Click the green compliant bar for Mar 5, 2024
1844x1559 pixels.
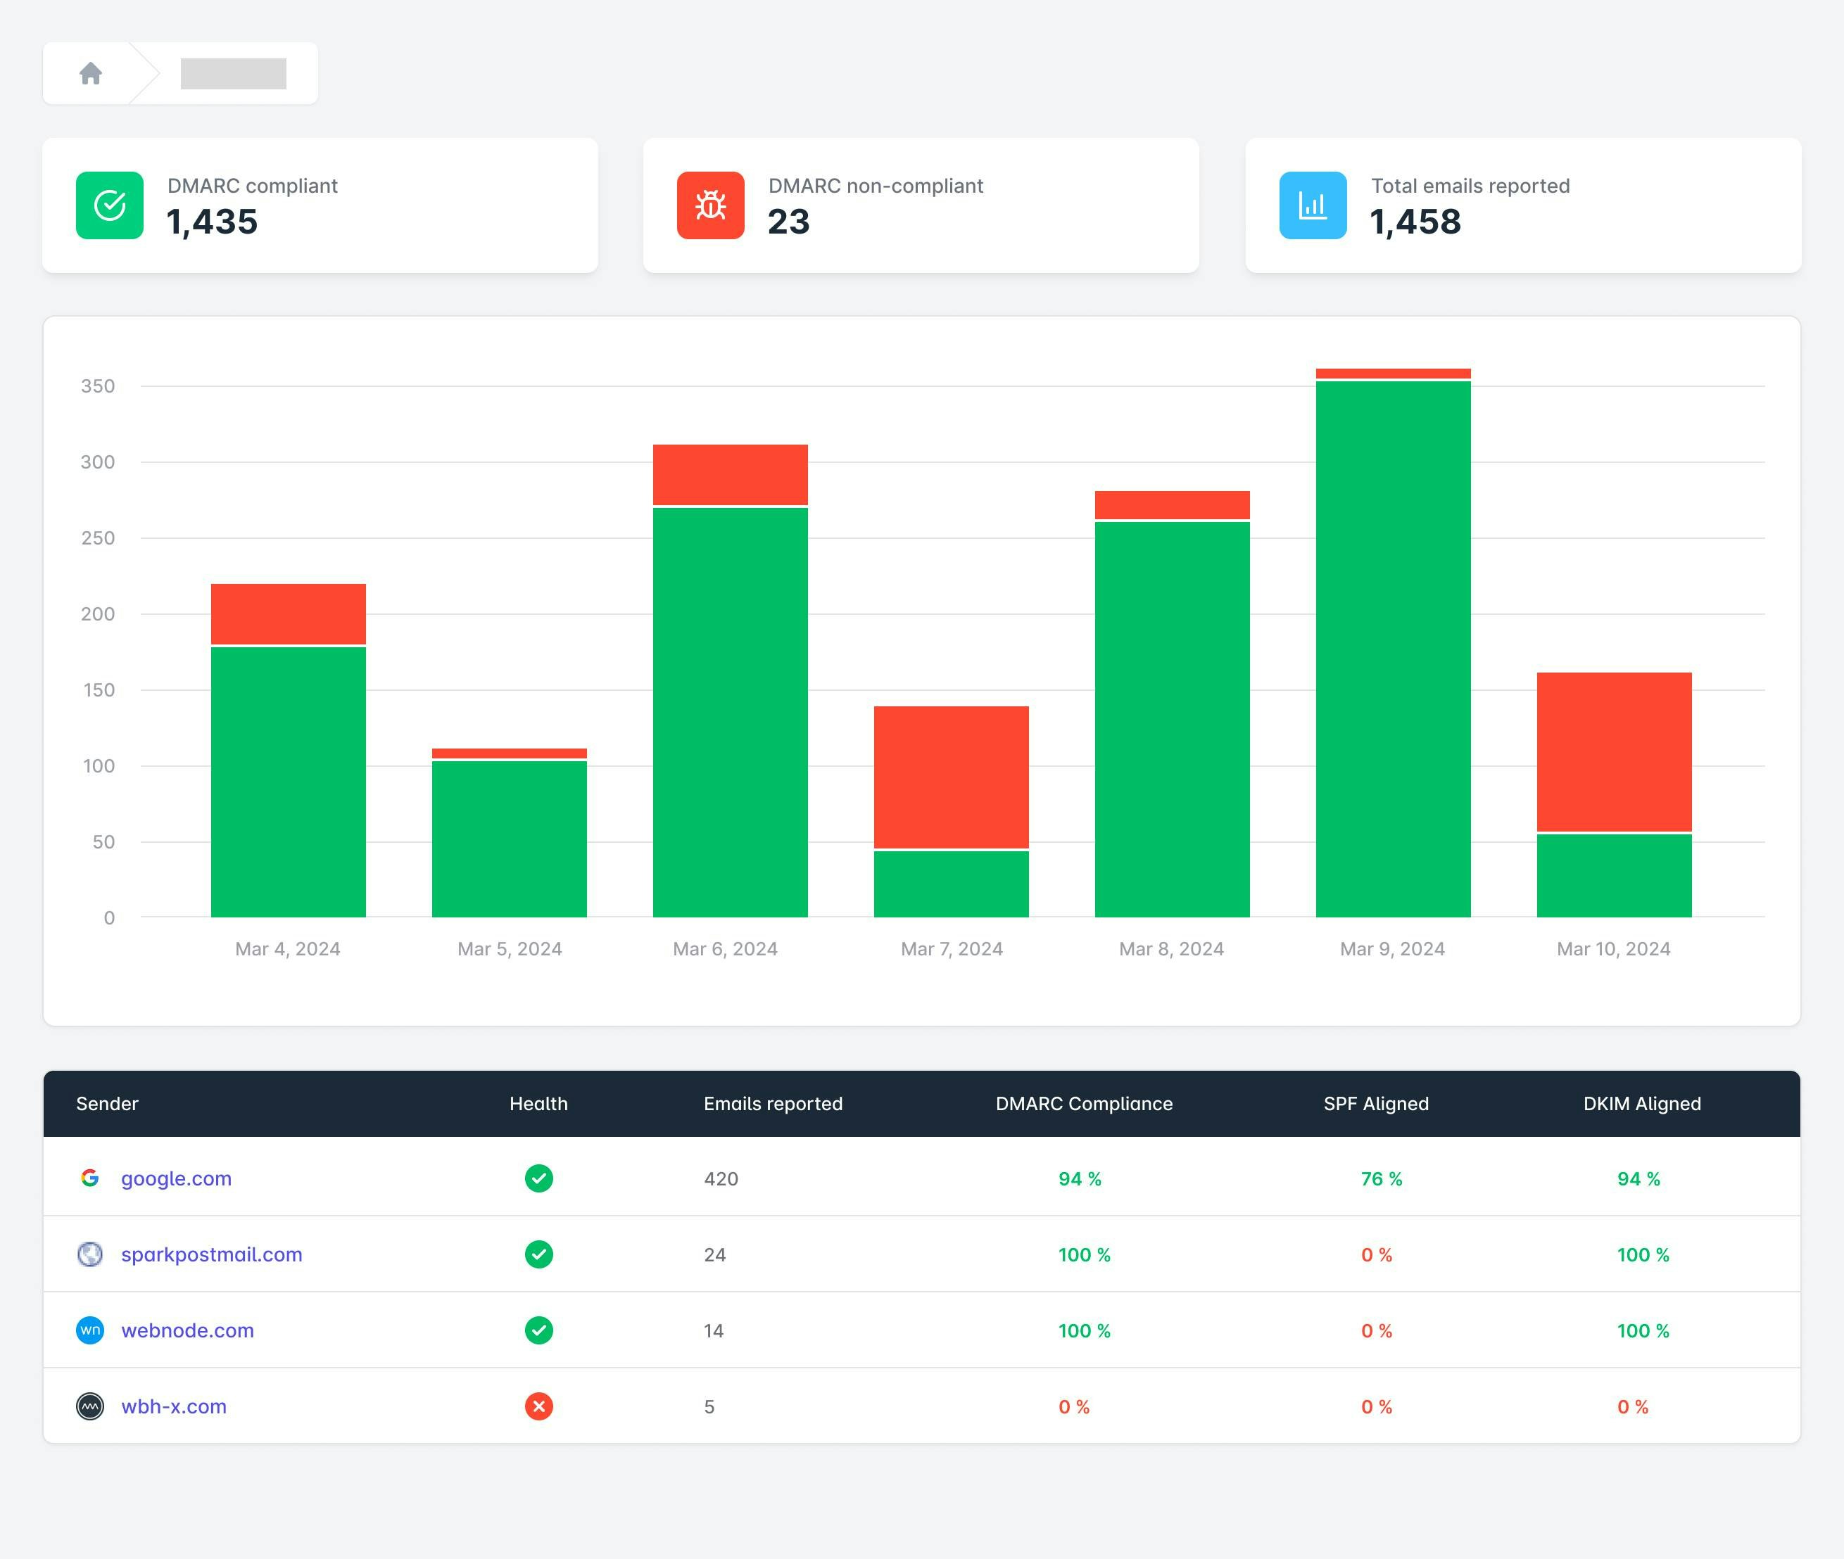click(x=509, y=839)
